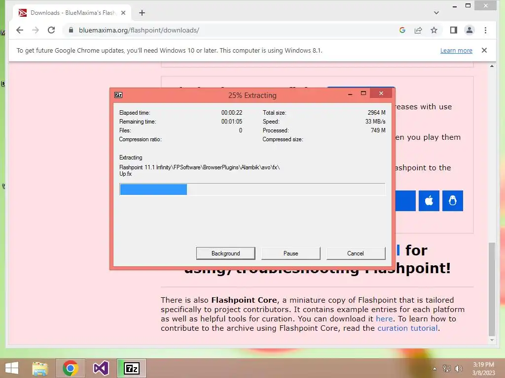Viewport: 505px width, 378px height.
Task: Open a new tab
Action: (142, 13)
